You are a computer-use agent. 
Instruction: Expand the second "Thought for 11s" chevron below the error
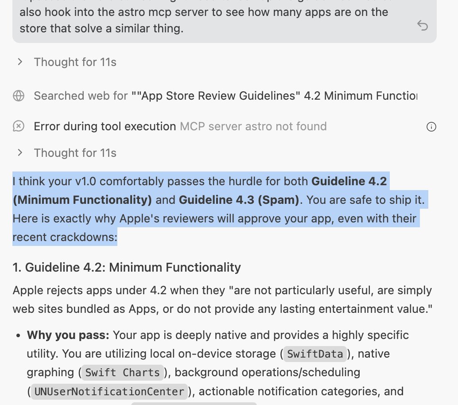[20, 152]
